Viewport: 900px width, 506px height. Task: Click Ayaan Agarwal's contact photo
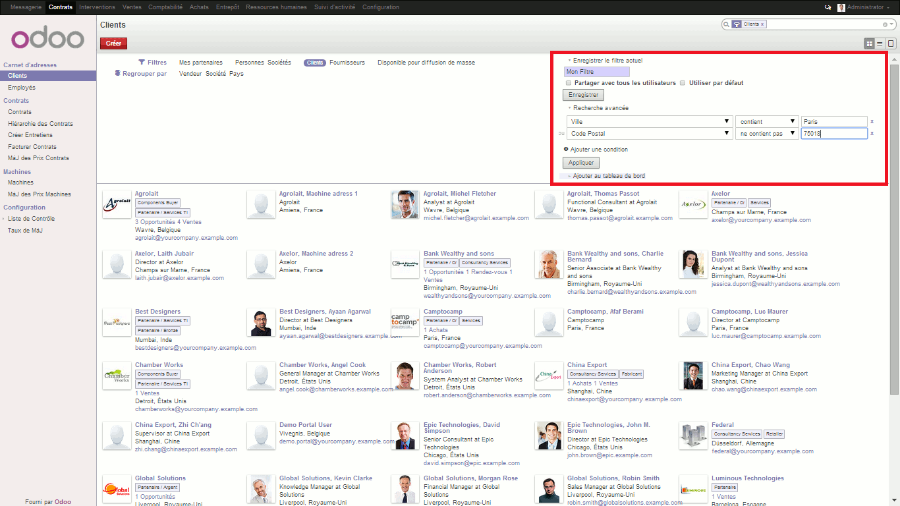[x=261, y=322]
